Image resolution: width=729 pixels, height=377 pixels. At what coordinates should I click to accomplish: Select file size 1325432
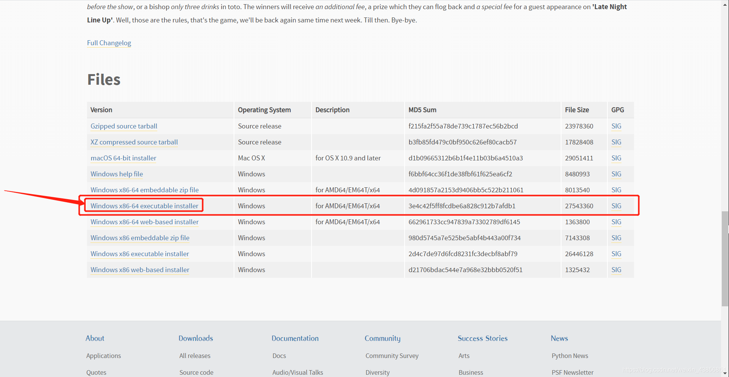point(577,270)
